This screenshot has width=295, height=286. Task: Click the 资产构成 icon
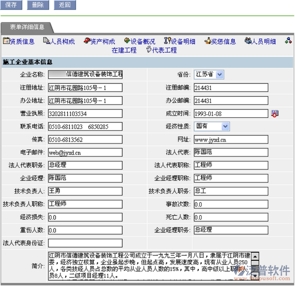pos(86,41)
